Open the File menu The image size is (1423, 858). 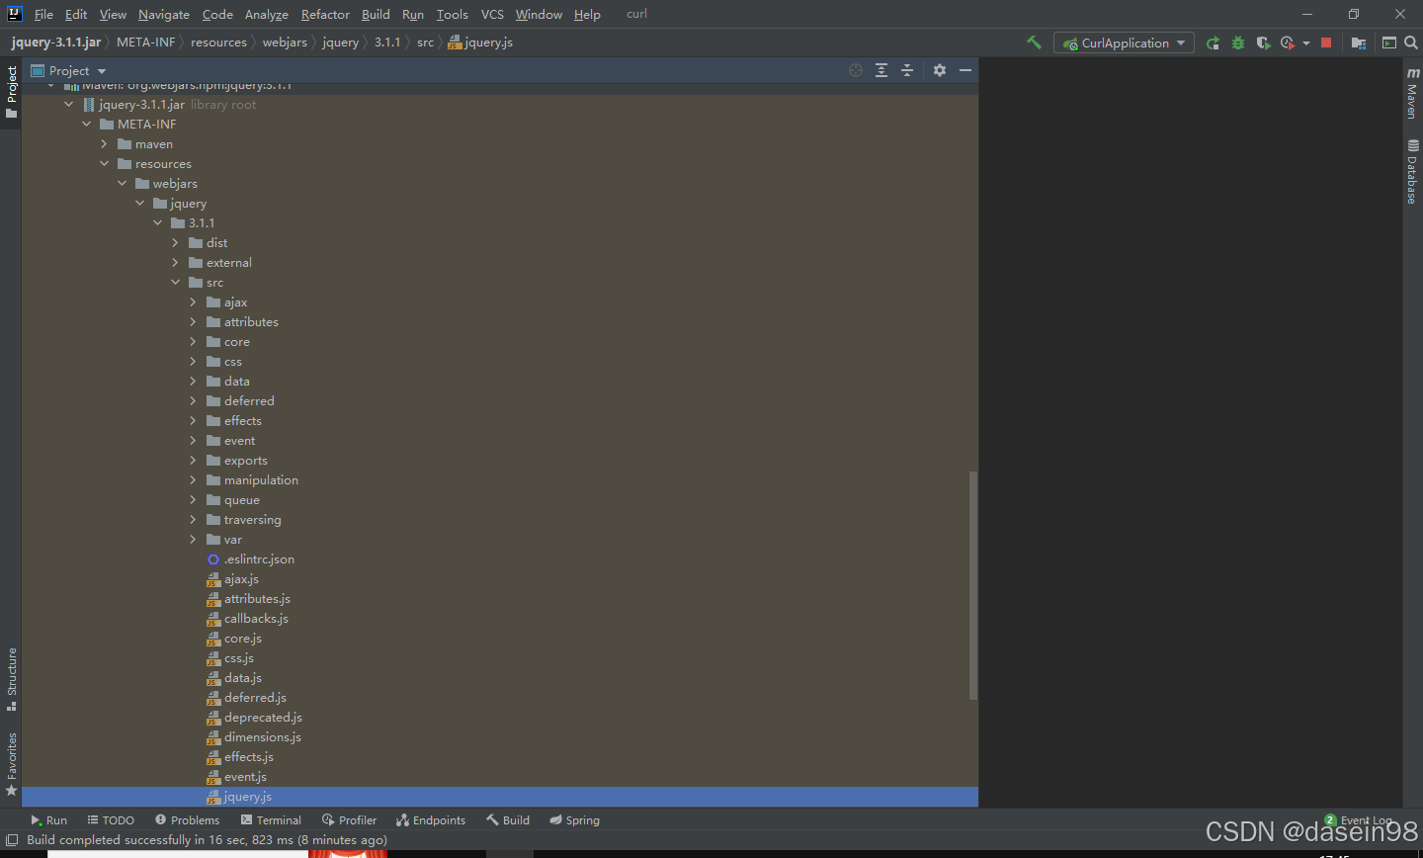pyautogui.click(x=43, y=14)
